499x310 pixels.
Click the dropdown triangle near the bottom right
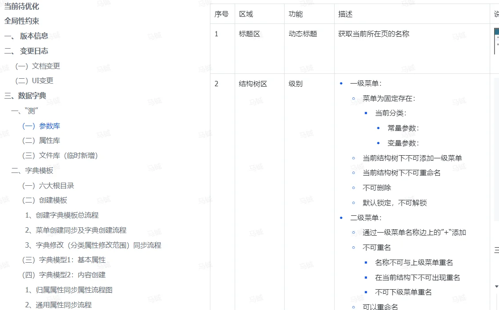click(x=497, y=286)
